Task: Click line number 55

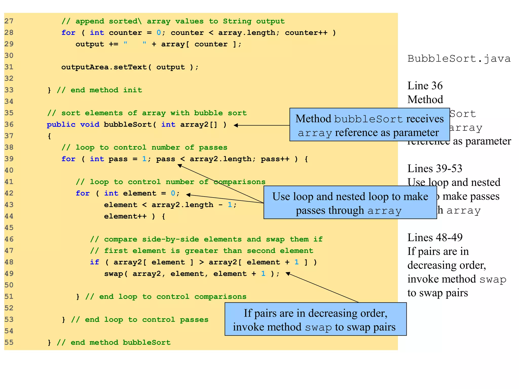Action: click(x=9, y=342)
